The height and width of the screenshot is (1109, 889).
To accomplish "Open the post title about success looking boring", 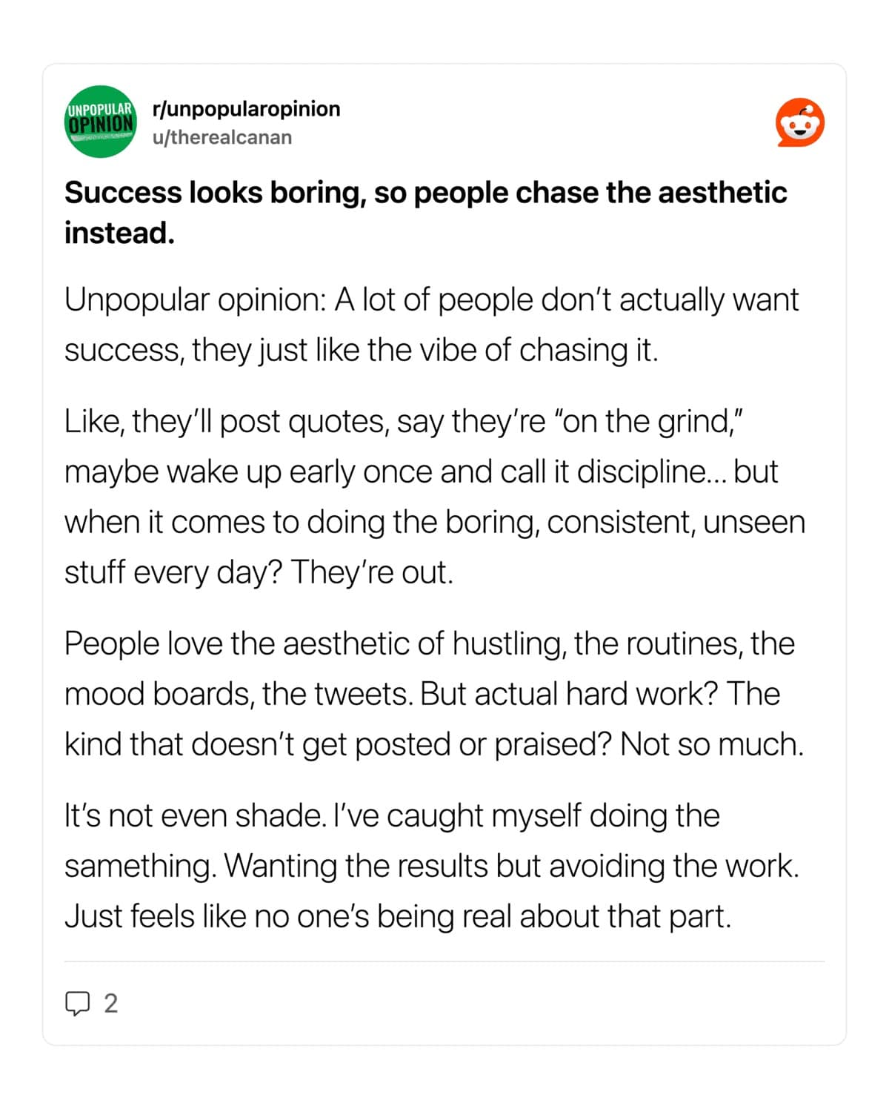I will tap(425, 193).
